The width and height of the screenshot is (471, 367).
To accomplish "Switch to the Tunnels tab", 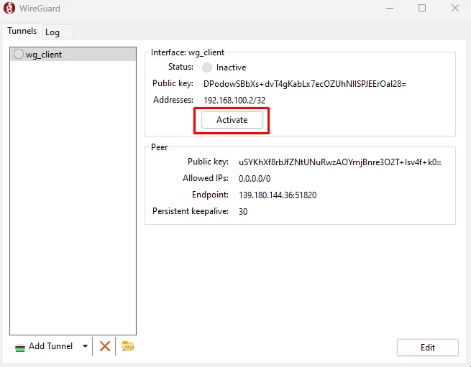I will click(x=22, y=31).
